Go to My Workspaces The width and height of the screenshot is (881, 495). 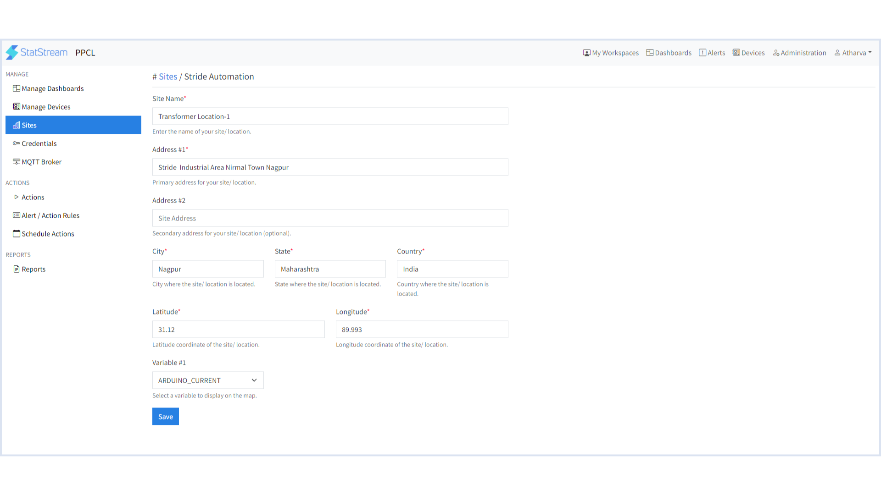[611, 53]
